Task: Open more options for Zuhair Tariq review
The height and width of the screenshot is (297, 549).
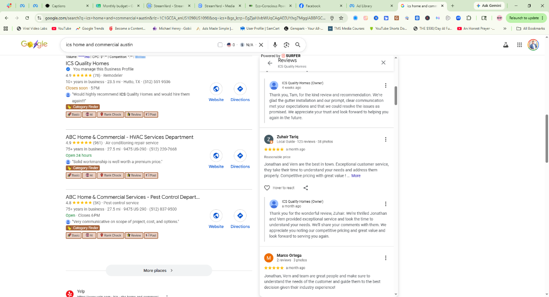Action: click(x=386, y=139)
